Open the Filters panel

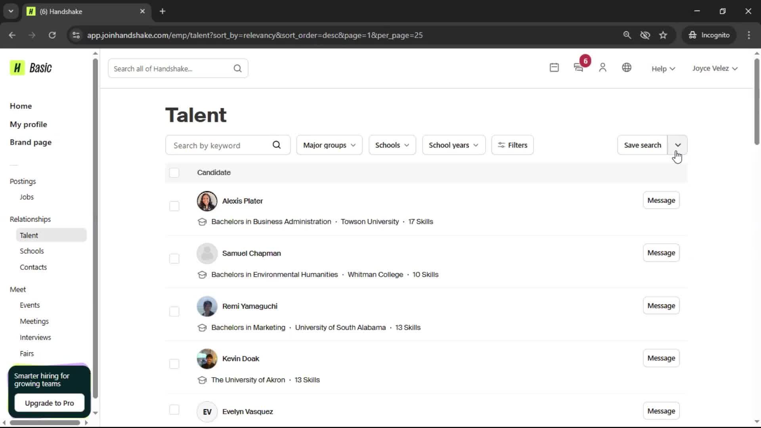(x=512, y=145)
